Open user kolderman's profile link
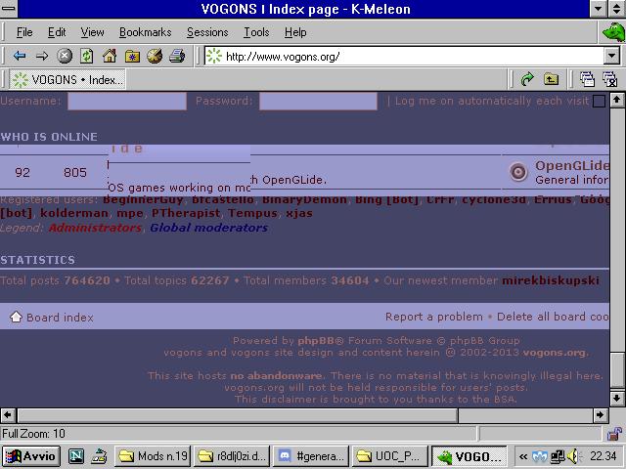The width and height of the screenshot is (626, 469). coord(74,213)
